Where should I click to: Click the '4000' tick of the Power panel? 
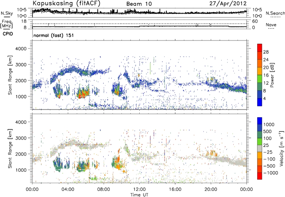pos(21,49)
